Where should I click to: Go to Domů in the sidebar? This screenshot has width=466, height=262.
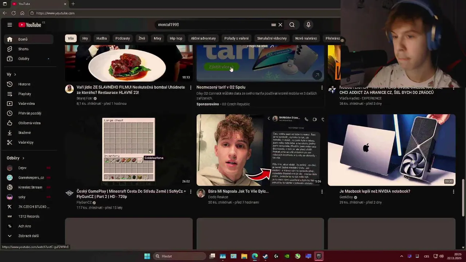[x=29, y=39]
